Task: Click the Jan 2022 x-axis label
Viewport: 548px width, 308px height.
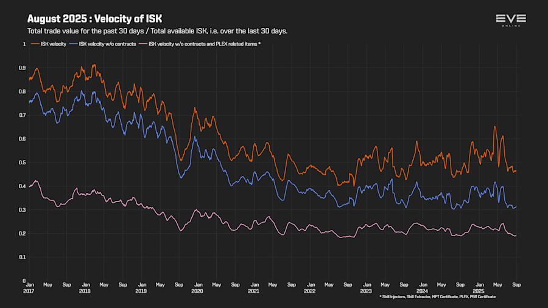Action: [310, 288]
